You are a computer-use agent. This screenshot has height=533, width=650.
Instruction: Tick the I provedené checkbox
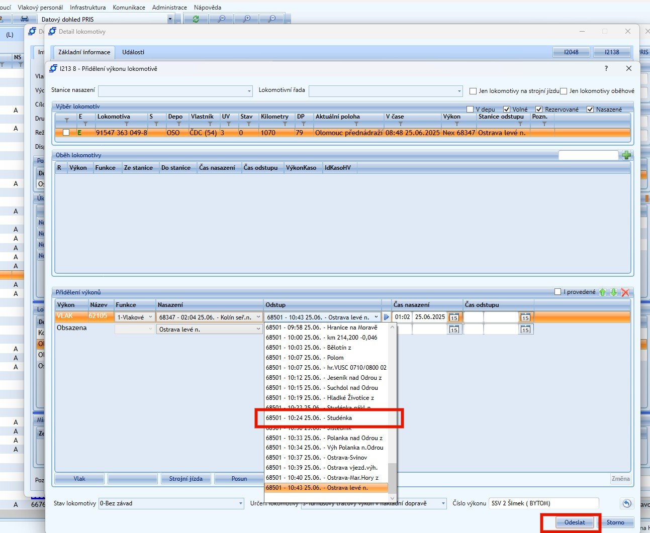pyautogui.click(x=558, y=292)
